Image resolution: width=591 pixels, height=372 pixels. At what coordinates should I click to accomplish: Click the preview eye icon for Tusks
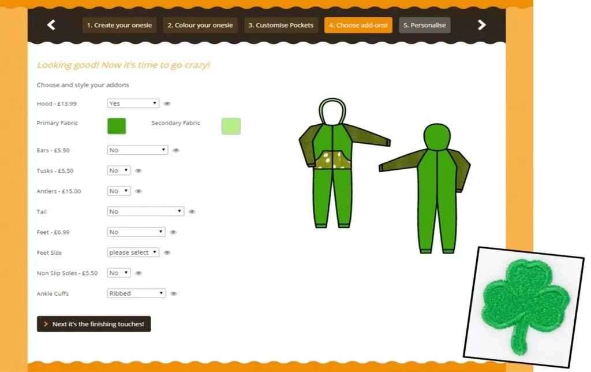[139, 171]
